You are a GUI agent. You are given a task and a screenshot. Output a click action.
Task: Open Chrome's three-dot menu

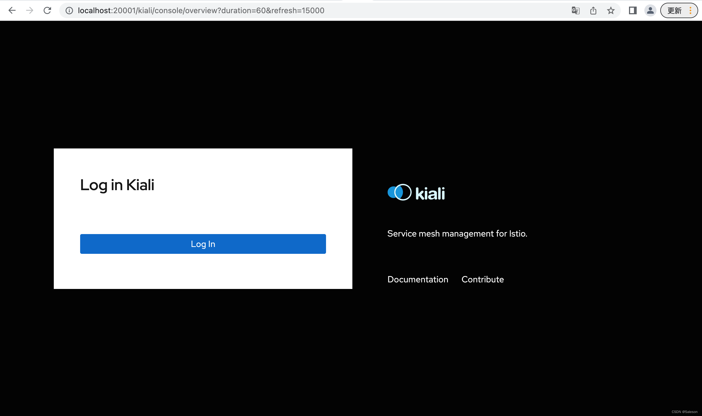tap(690, 11)
